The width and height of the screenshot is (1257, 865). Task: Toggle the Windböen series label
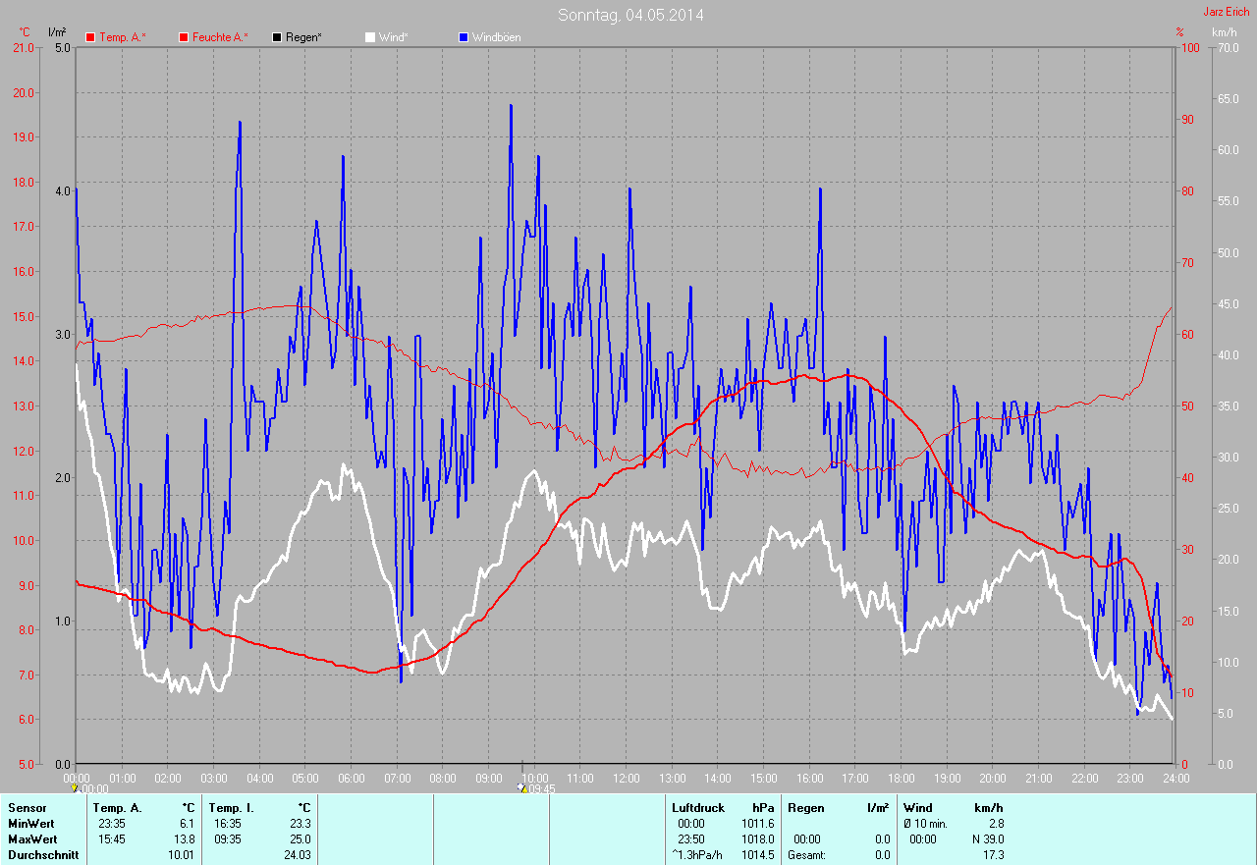(x=497, y=37)
